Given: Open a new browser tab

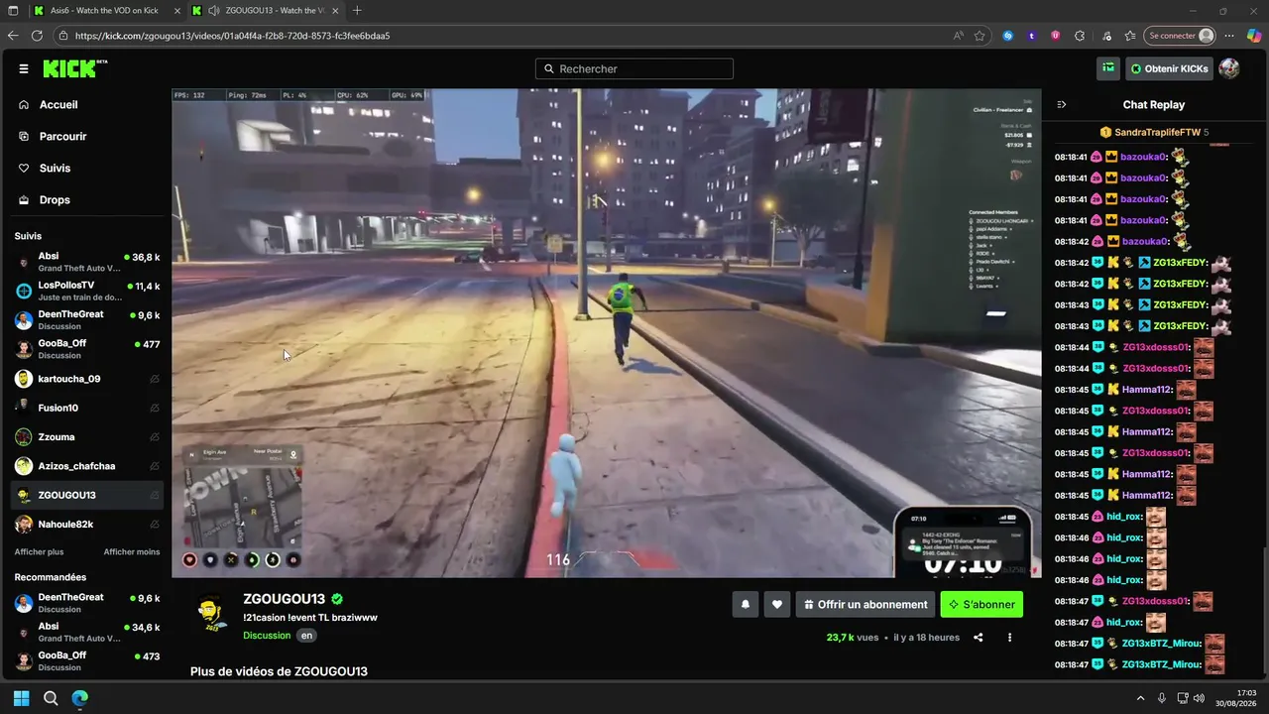Looking at the screenshot, I should pos(357,11).
